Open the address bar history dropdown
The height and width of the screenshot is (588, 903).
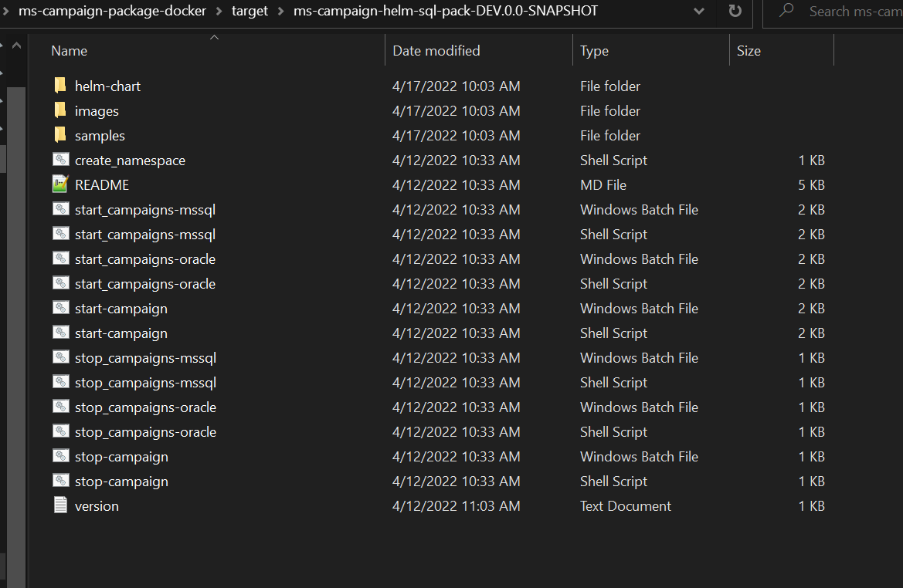tap(699, 12)
